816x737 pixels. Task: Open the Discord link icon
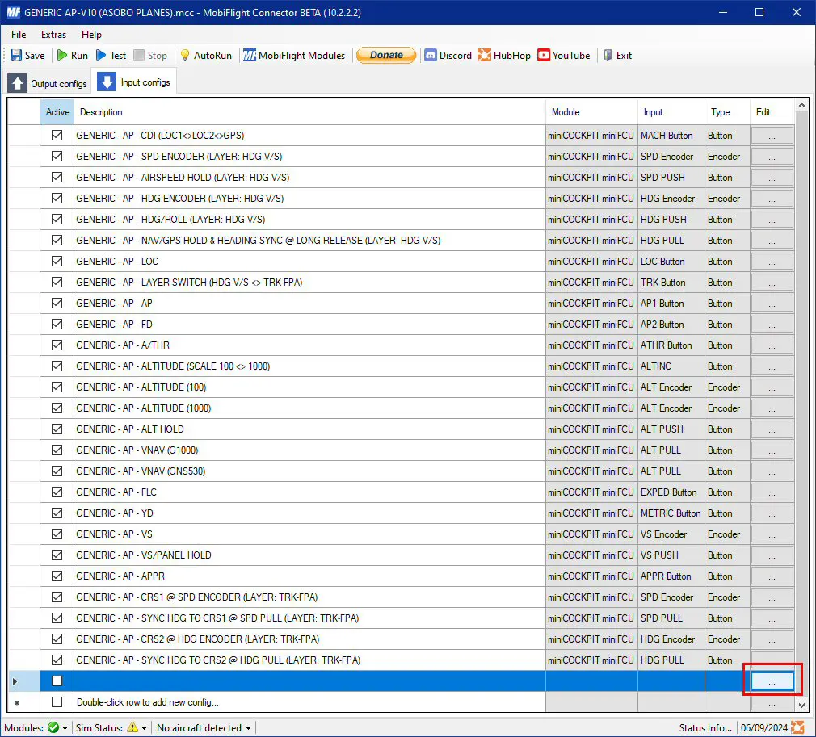click(x=431, y=55)
